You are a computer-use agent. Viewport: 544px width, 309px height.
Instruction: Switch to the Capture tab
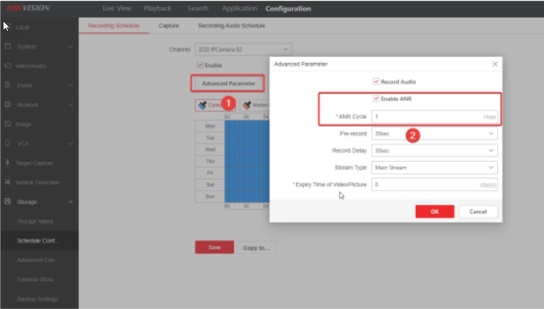pyautogui.click(x=169, y=26)
